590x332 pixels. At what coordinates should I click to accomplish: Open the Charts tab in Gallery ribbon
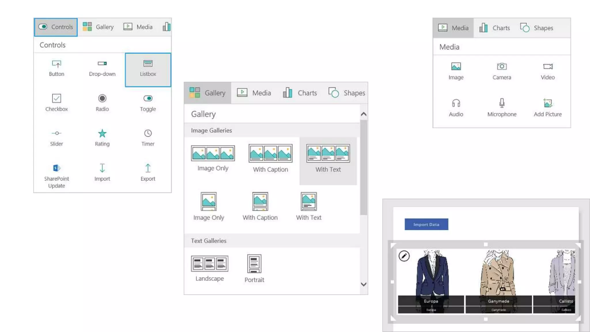click(x=300, y=93)
